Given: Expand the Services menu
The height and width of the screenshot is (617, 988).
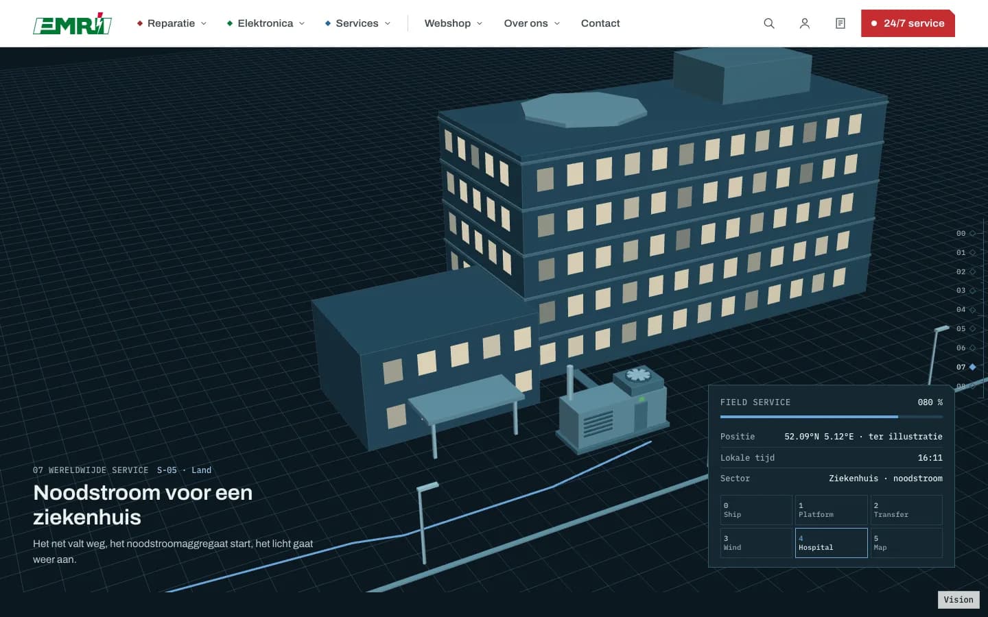Looking at the screenshot, I should point(357,23).
